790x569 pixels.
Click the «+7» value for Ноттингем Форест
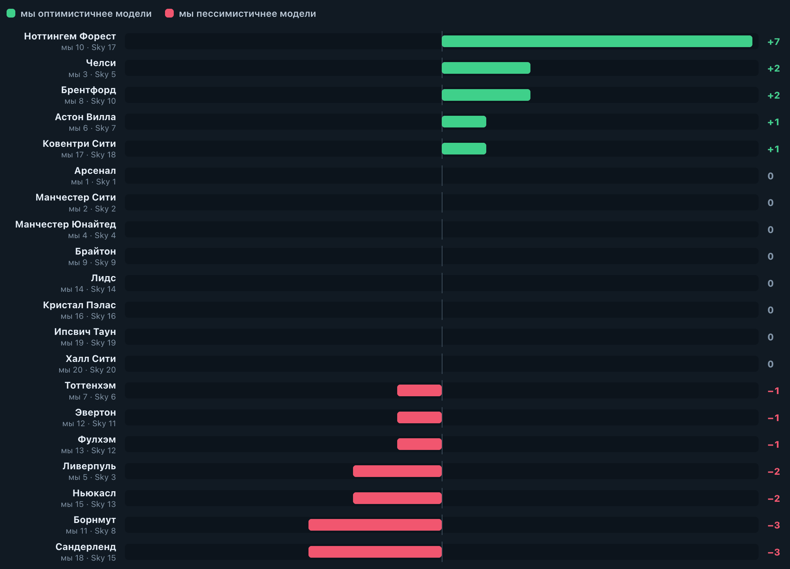(774, 42)
